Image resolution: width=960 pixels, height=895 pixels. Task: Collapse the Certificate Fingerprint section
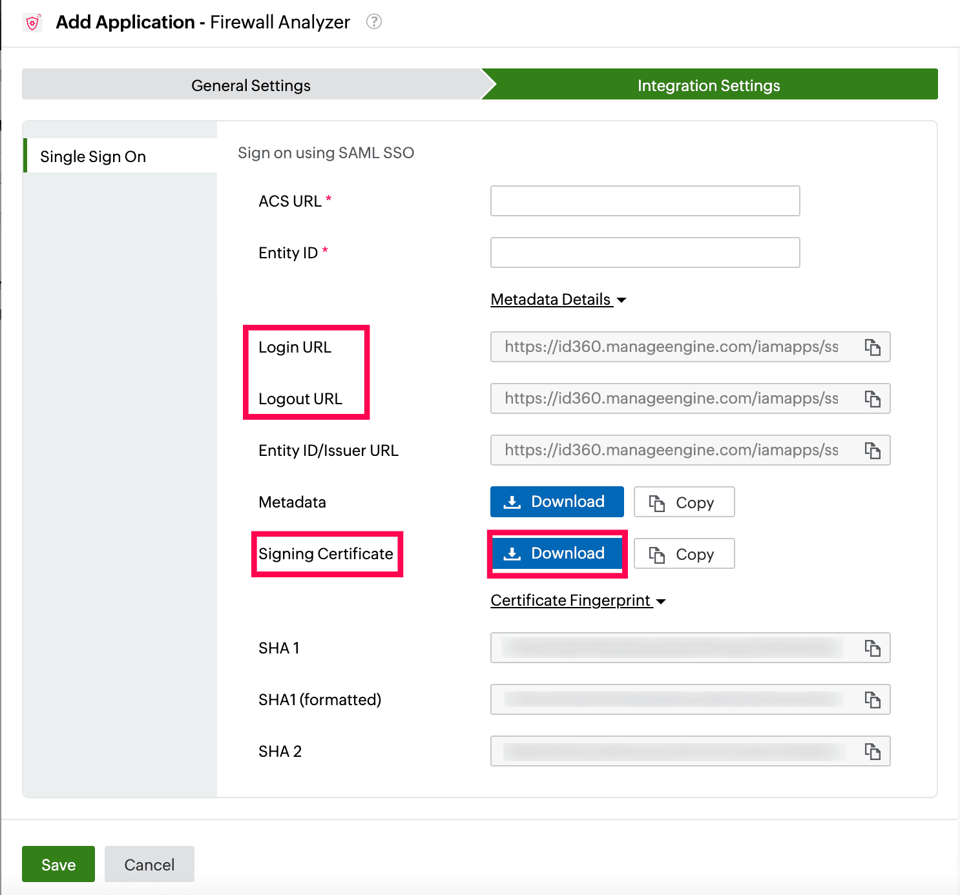point(578,601)
